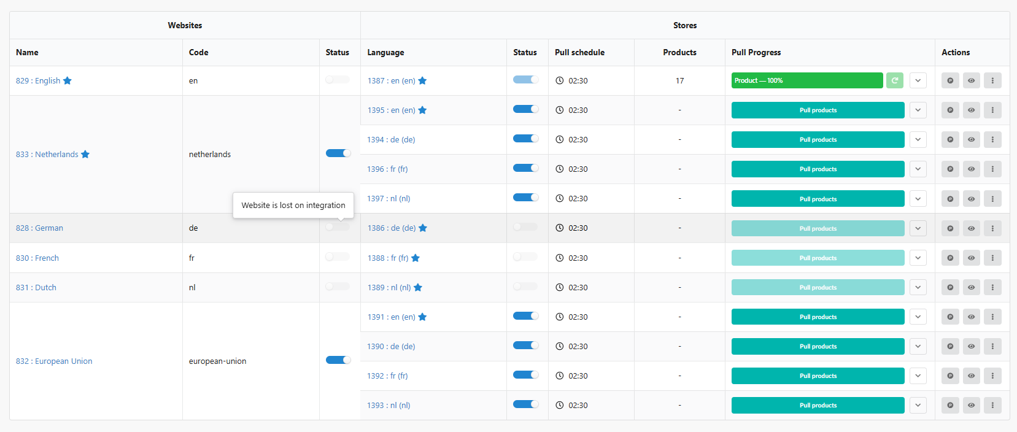1017x432 pixels.
Task: Click the circled P icon for store 1393
Action: 950,405
